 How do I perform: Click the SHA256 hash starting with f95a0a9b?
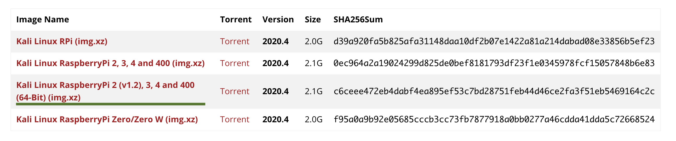tap(494, 119)
